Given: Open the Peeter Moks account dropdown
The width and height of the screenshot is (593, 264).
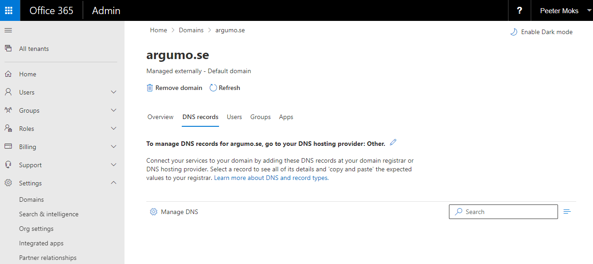Looking at the screenshot, I should tap(562, 10).
